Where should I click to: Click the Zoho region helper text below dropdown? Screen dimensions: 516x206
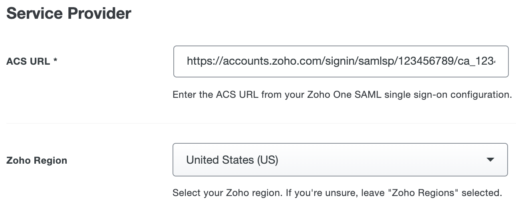click(x=337, y=193)
